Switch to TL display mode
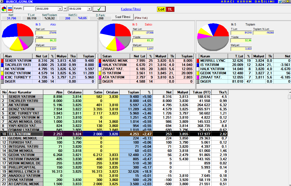291x186 pixels. click(170, 9)
